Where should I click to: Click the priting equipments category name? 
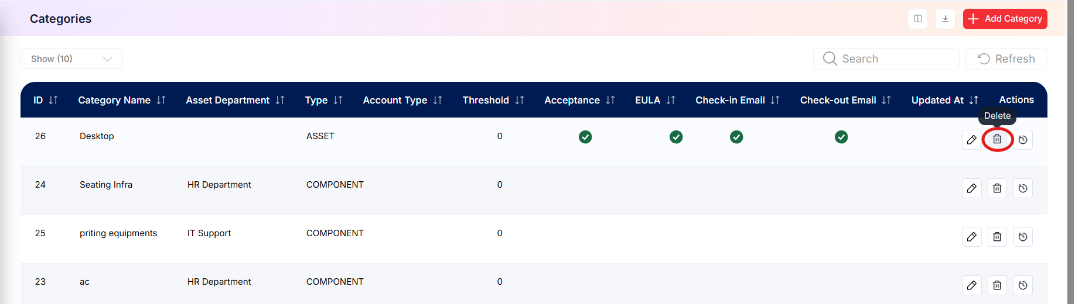(118, 233)
